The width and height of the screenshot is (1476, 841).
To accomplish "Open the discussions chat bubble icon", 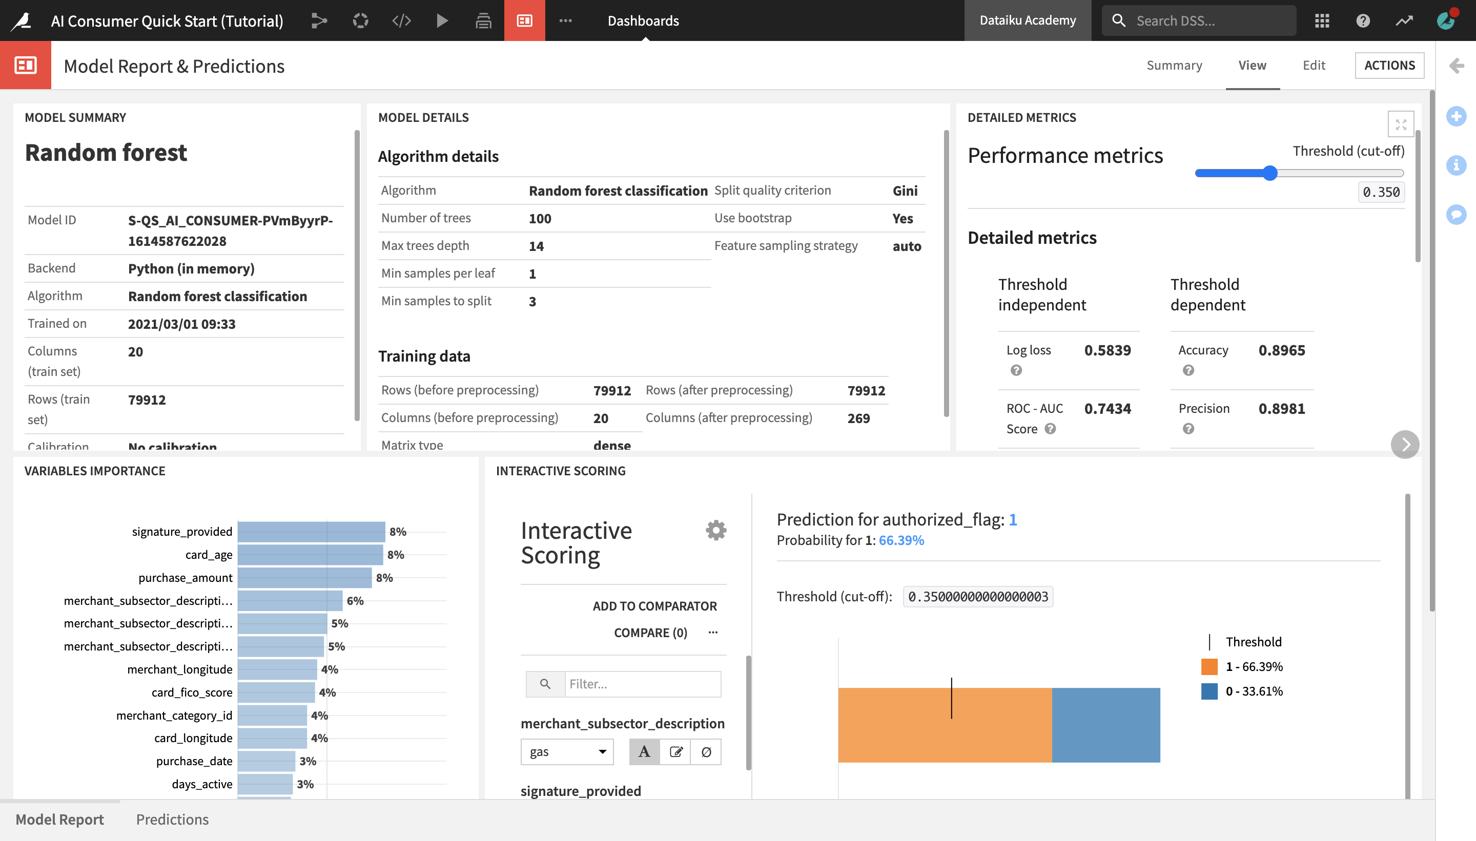I will [x=1456, y=215].
